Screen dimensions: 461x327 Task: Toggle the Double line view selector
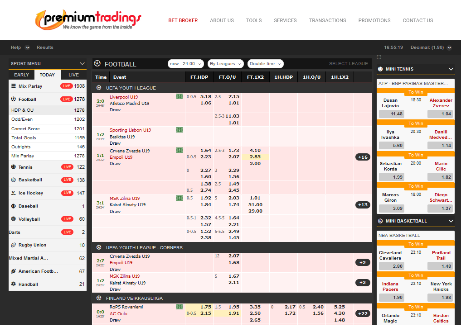point(266,64)
